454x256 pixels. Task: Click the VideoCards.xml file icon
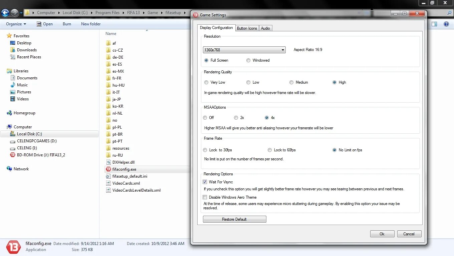coord(108,183)
